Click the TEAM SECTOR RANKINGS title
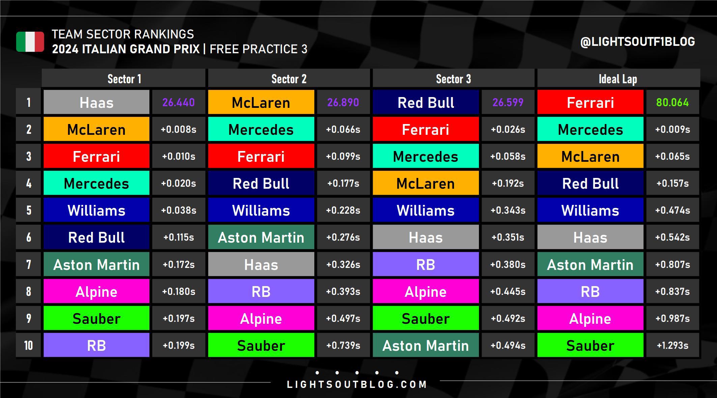 [x=123, y=34]
